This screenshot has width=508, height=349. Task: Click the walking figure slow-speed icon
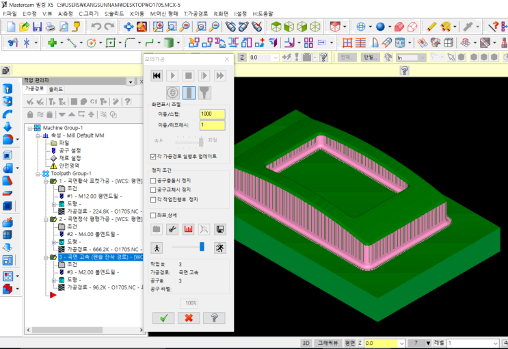click(157, 247)
